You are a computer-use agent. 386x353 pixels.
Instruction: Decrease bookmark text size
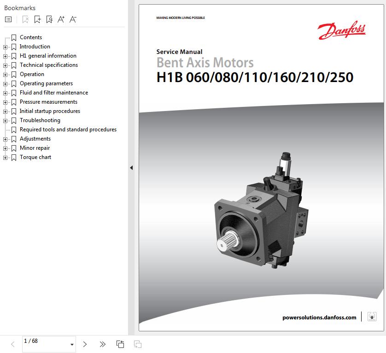click(x=73, y=19)
